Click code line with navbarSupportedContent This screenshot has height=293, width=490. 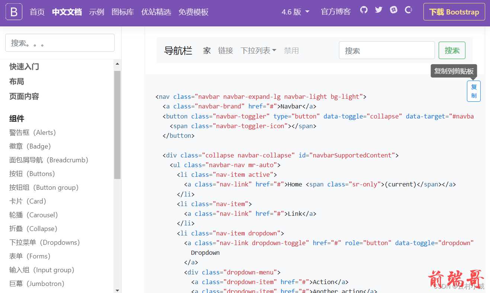click(281, 155)
